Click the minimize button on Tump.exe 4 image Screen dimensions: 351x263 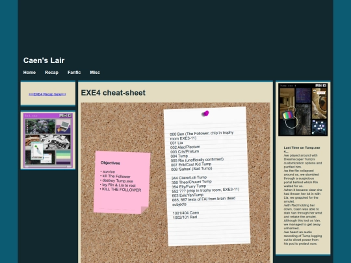coord(317,86)
